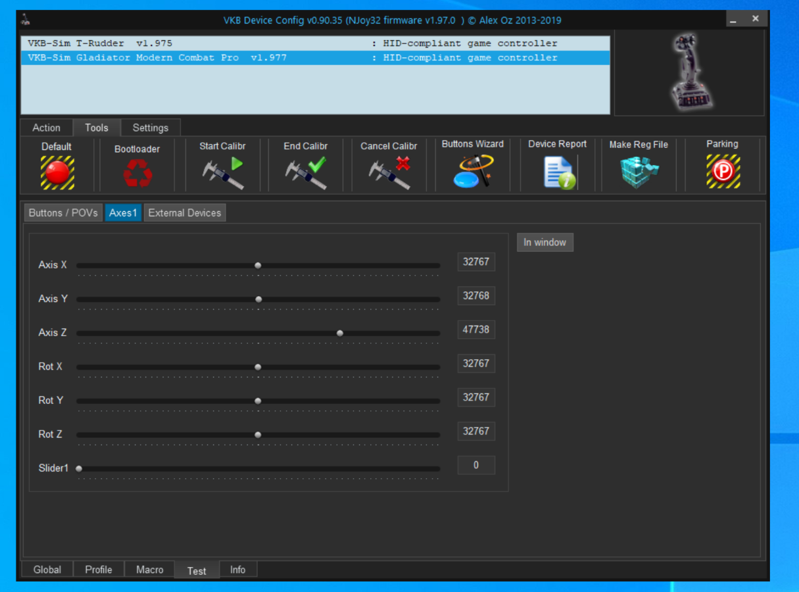Click the Axis X label
The width and height of the screenshot is (799, 592).
pyautogui.click(x=53, y=265)
